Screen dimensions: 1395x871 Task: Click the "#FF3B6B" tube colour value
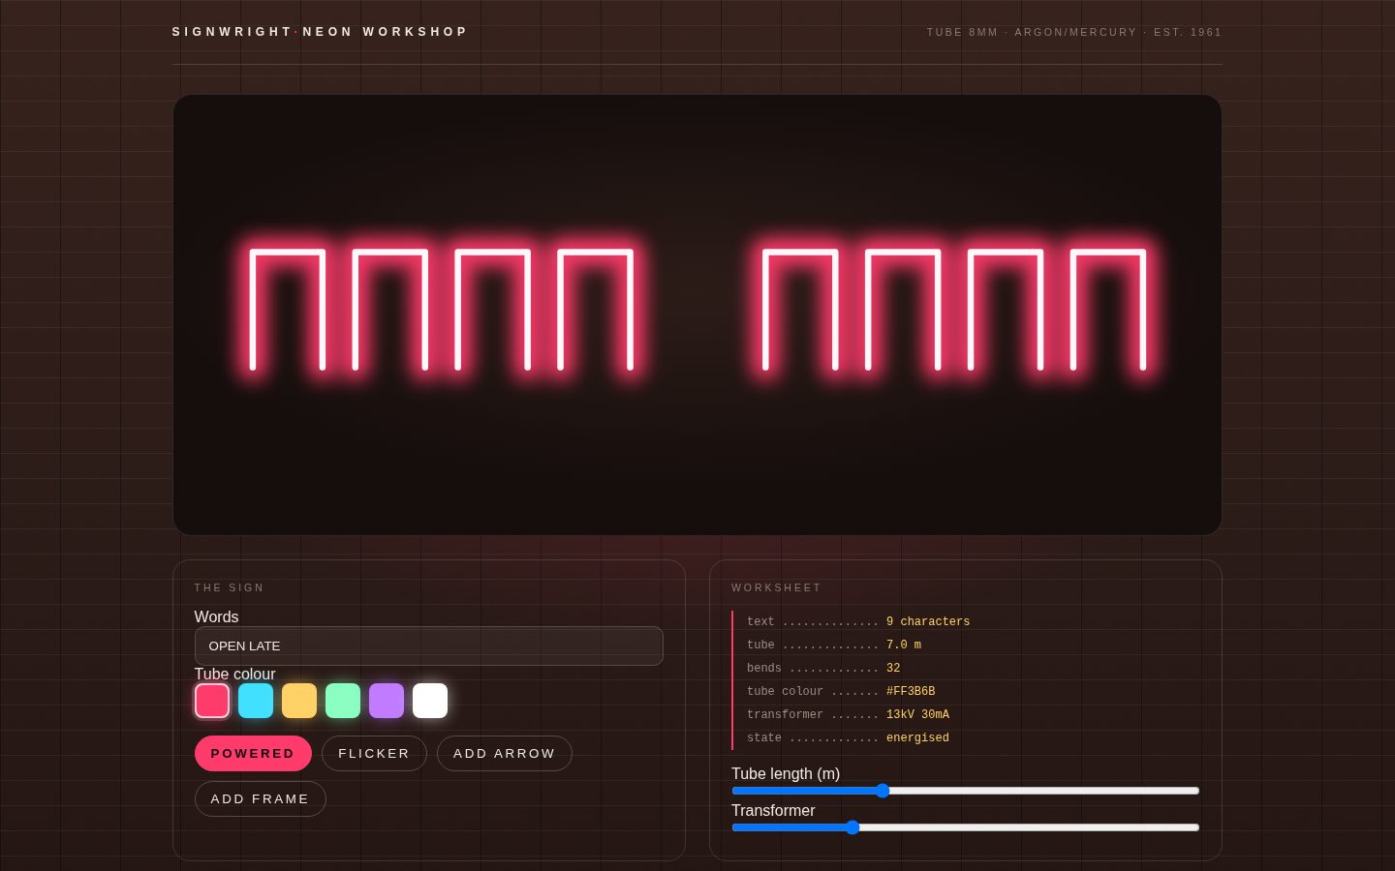tap(911, 692)
